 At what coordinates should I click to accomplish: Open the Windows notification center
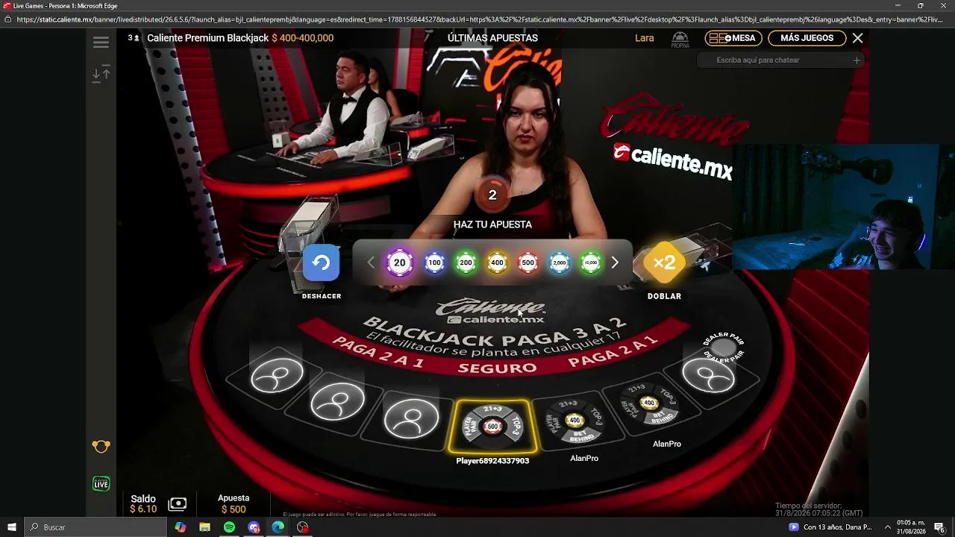point(939,527)
